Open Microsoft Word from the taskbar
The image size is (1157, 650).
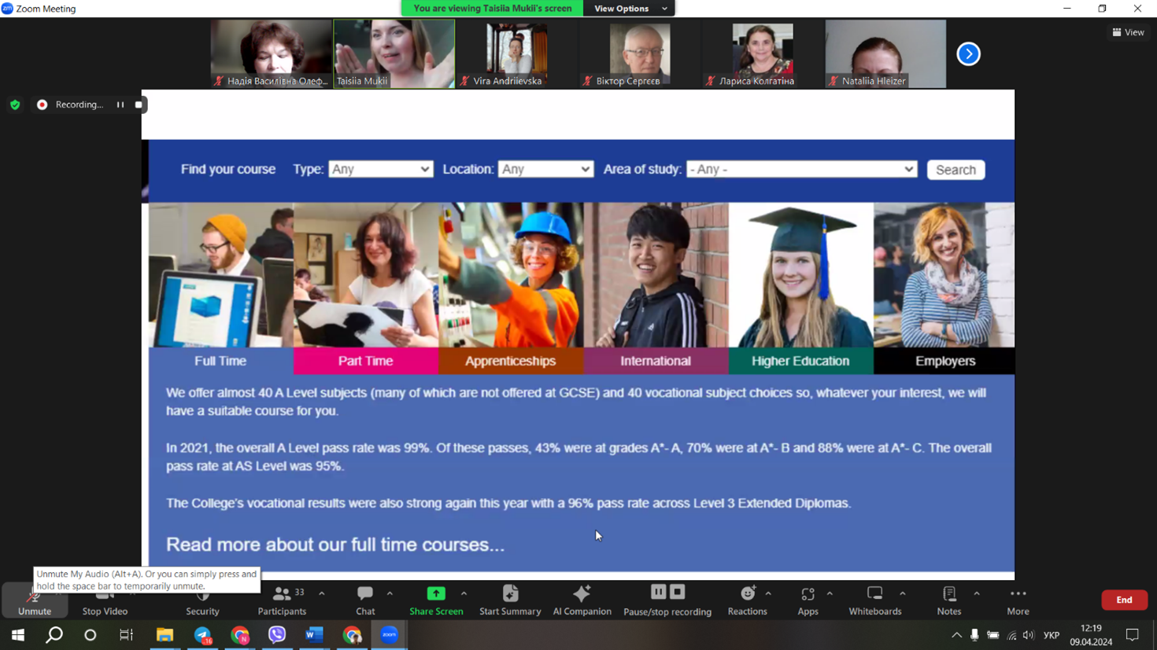coord(314,635)
